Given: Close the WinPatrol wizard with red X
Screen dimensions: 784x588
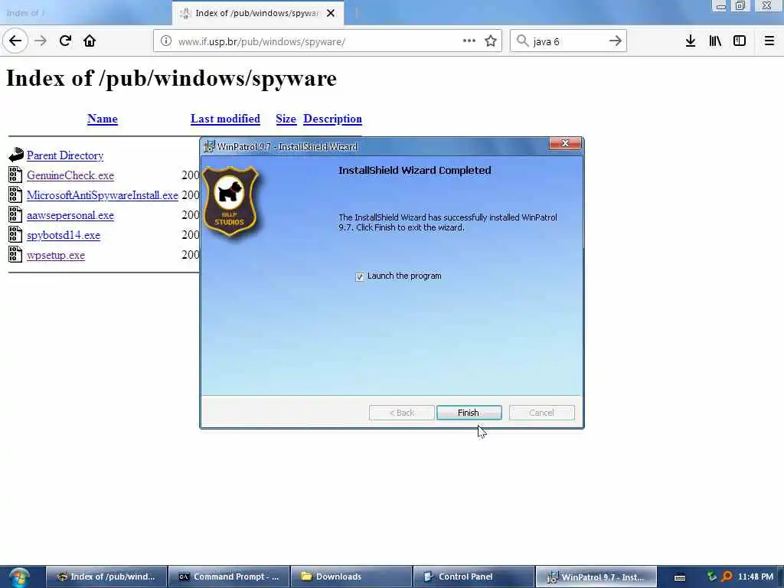Looking at the screenshot, I should (x=565, y=143).
